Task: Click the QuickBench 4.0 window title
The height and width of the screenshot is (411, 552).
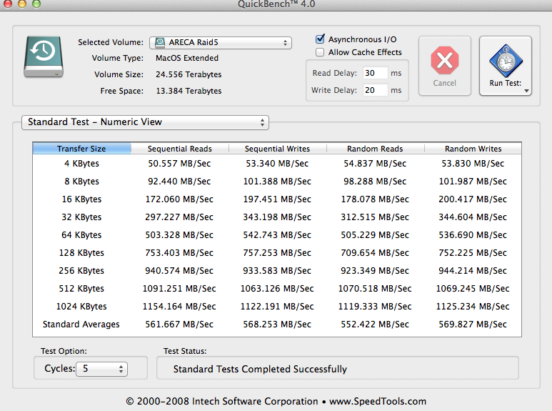Action: coord(276,4)
